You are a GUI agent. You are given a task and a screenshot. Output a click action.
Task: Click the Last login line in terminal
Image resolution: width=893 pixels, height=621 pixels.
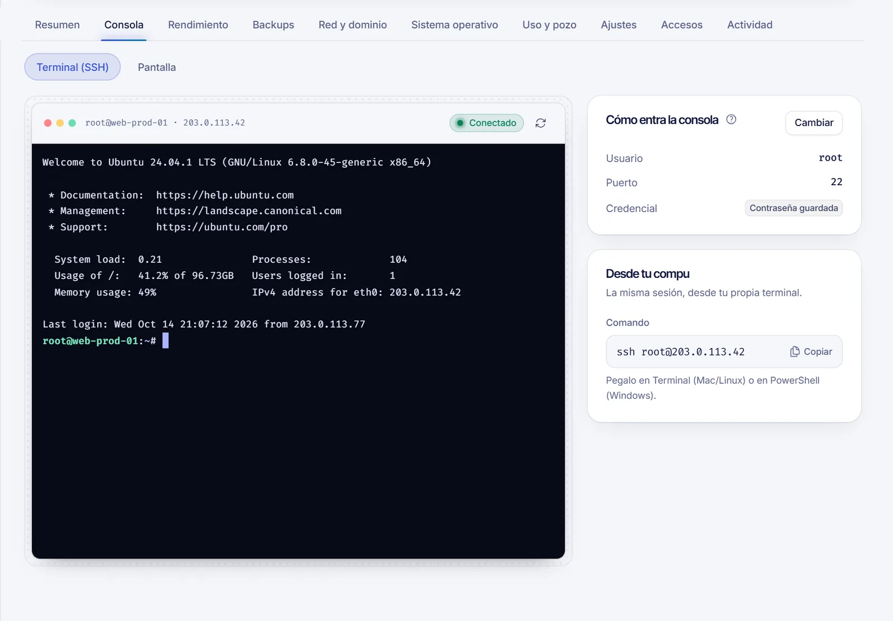(x=204, y=324)
